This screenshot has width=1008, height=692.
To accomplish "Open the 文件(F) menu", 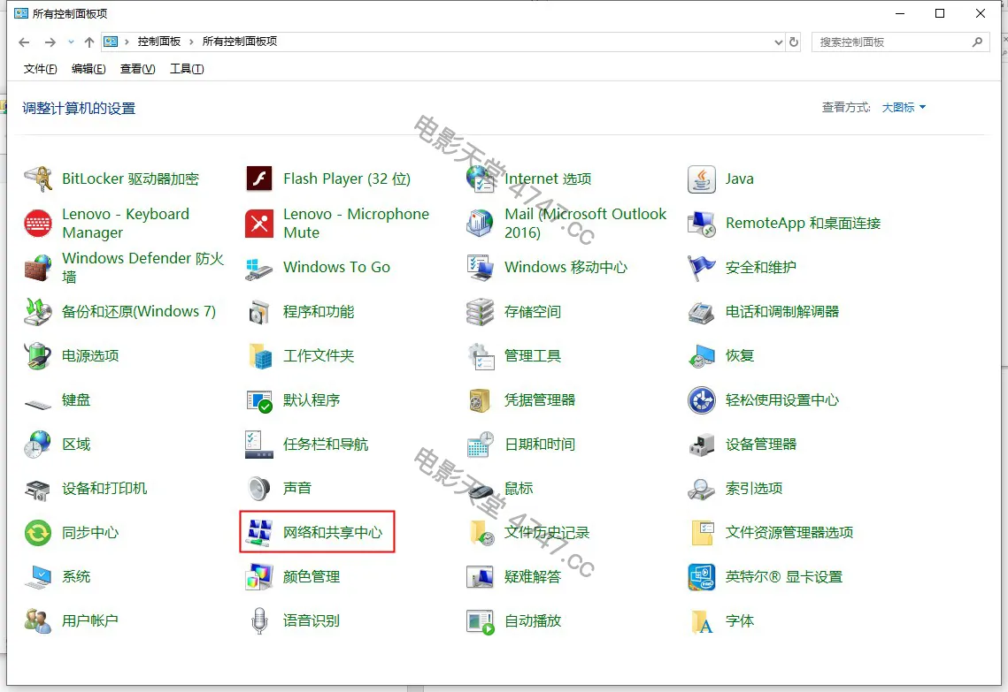I will pos(40,69).
